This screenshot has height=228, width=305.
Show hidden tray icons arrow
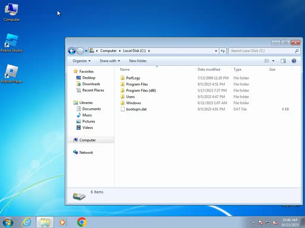point(253,222)
